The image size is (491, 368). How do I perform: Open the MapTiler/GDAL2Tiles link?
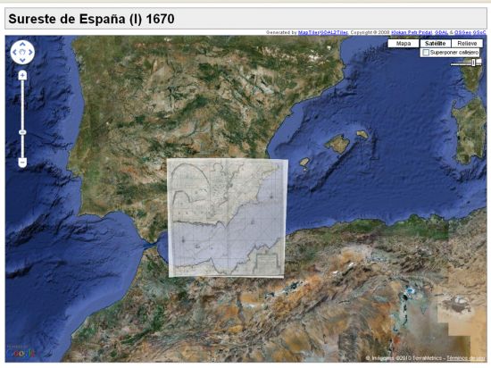pos(322,32)
